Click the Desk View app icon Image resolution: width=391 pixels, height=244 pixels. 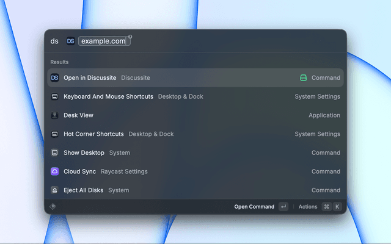[54, 115]
